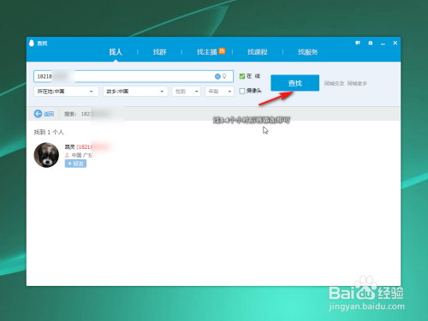The width and height of the screenshot is (428, 321).
Task: Open the 性别 (gender) dropdown
Action: [187, 92]
